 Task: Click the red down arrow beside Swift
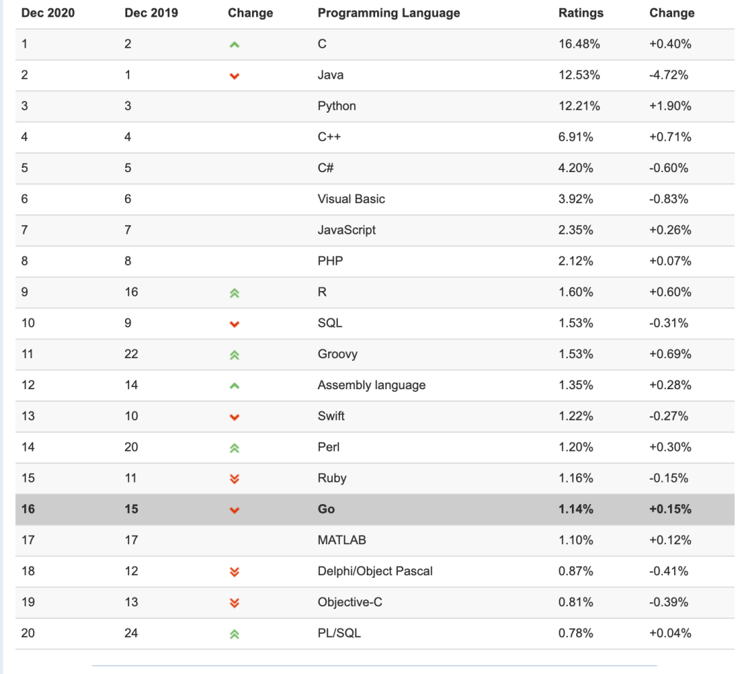pyautogui.click(x=234, y=417)
